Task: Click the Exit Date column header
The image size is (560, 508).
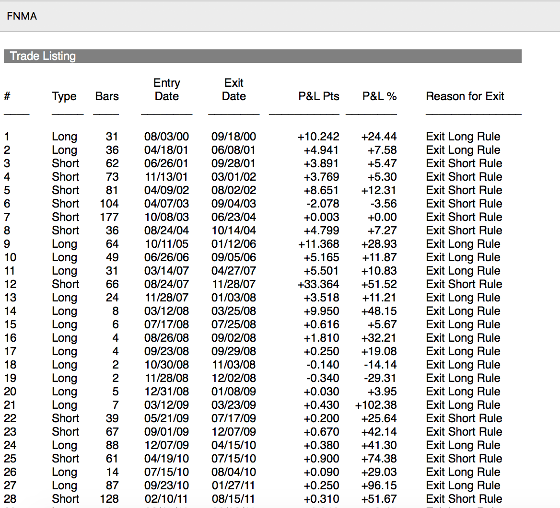Action: [234, 90]
